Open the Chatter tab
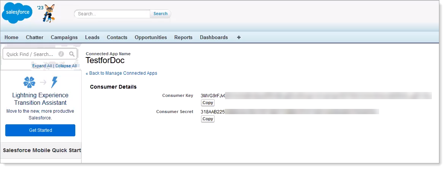Viewport: 445px width, 169px height. point(35,37)
